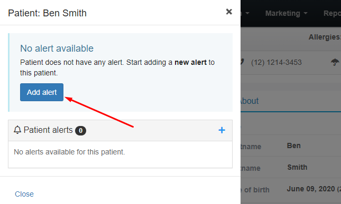
Task: Click the Close link at the bottom
Action: click(x=24, y=194)
